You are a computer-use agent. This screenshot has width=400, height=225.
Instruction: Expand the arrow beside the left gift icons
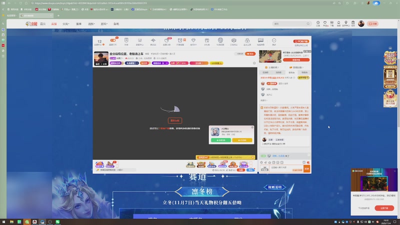117,164
